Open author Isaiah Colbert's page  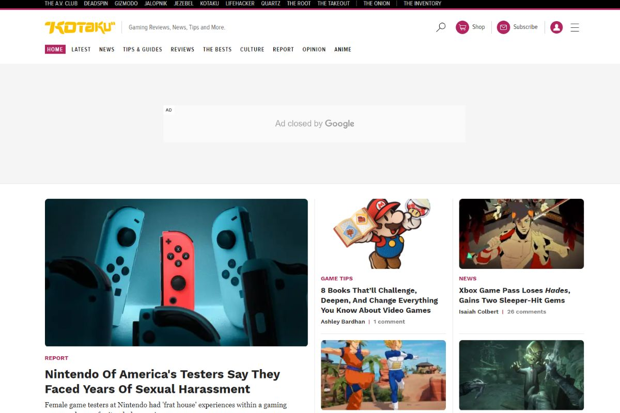click(479, 312)
